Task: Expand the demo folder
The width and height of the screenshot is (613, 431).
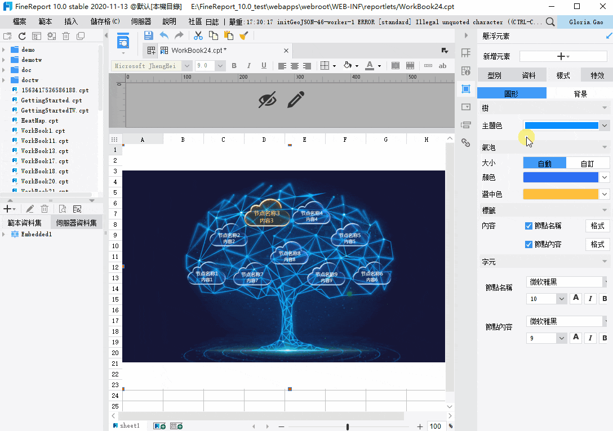Action: tap(4, 50)
